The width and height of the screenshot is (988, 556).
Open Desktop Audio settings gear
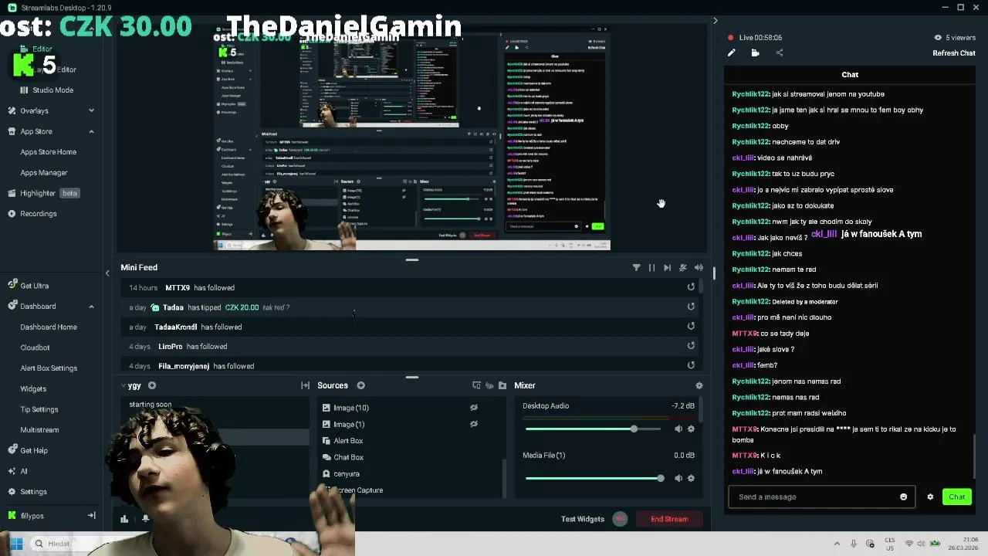691,429
